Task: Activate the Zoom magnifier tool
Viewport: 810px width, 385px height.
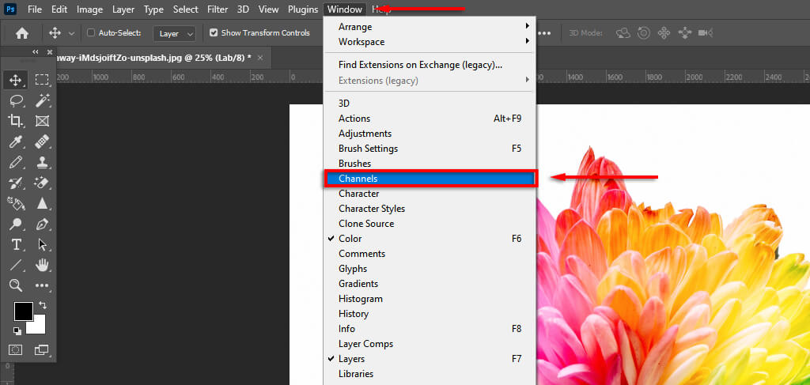Action: pos(15,285)
